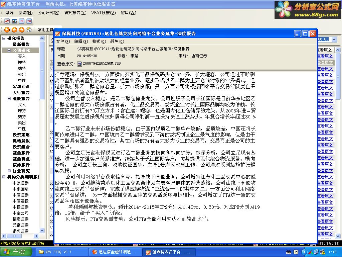Open the 26007942E05296M.PDF original file
This screenshot has height=257, width=342.
102,63
